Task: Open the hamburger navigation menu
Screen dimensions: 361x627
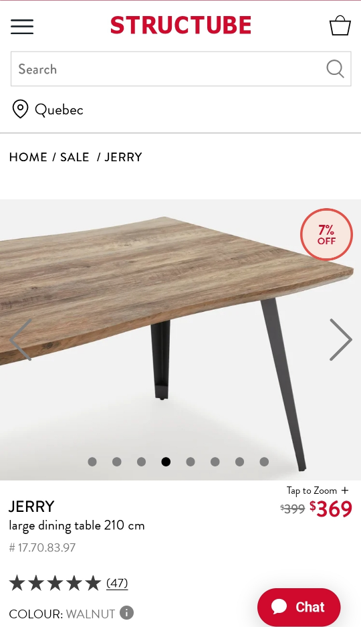Action: (22, 26)
